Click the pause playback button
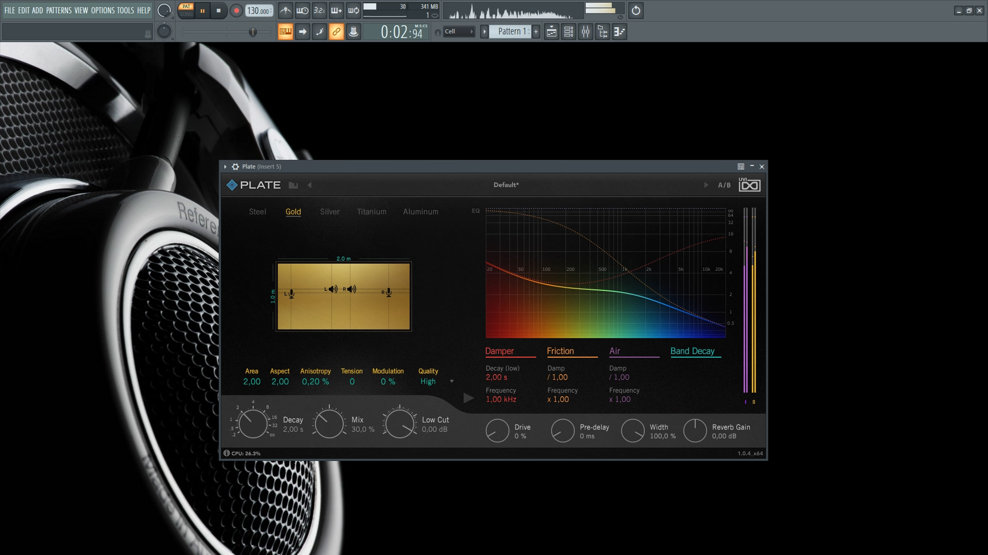The width and height of the screenshot is (988, 555). (x=203, y=11)
